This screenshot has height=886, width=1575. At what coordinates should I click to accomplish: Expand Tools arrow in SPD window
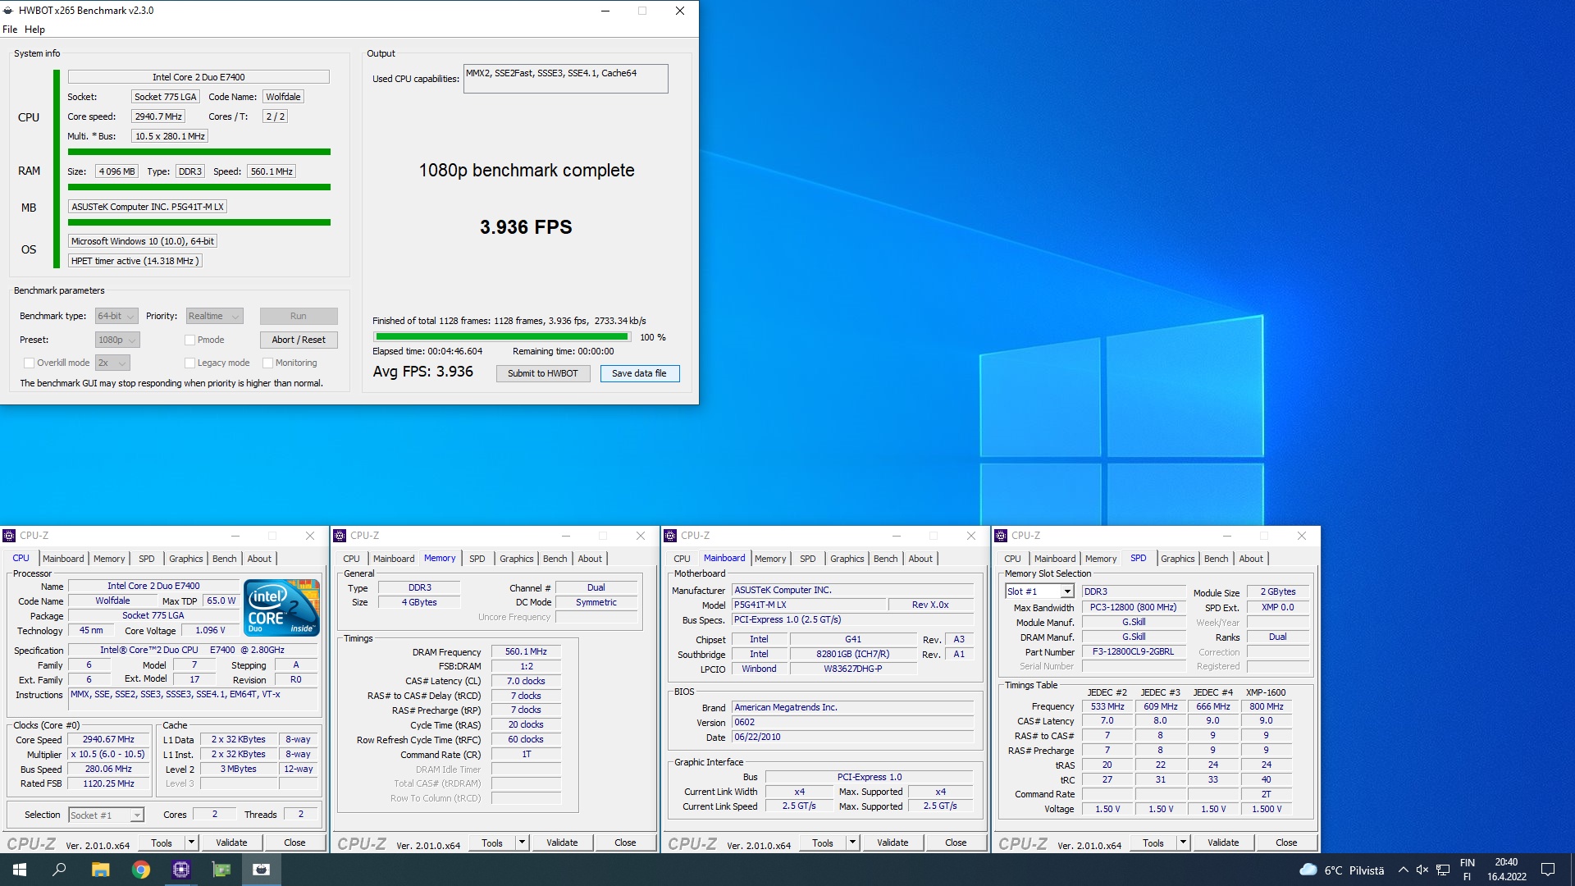1182,843
